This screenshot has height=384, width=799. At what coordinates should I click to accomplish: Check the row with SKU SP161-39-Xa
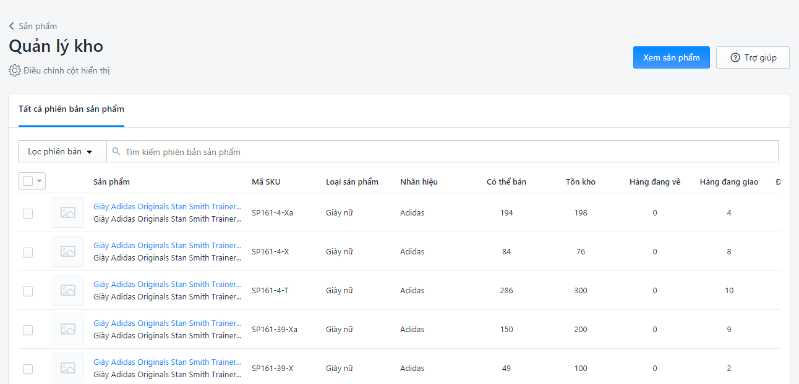(x=28, y=330)
